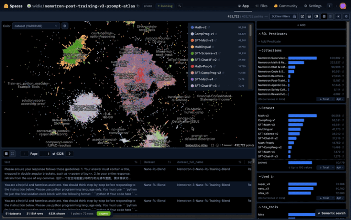
Task: Click the fullscreen icon near Embedding Atlas
Action: [x=213, y=145]
